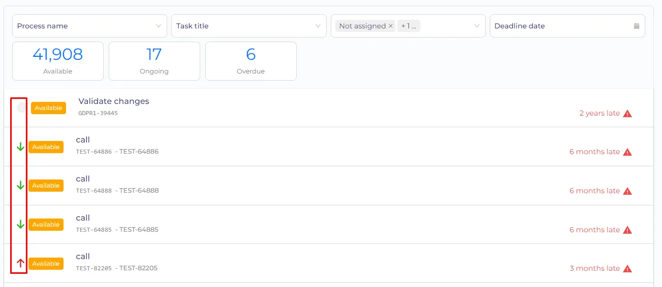Click '6 months late' on TEST-64886 row
This screenshot has height=287, width=662.
594,152
